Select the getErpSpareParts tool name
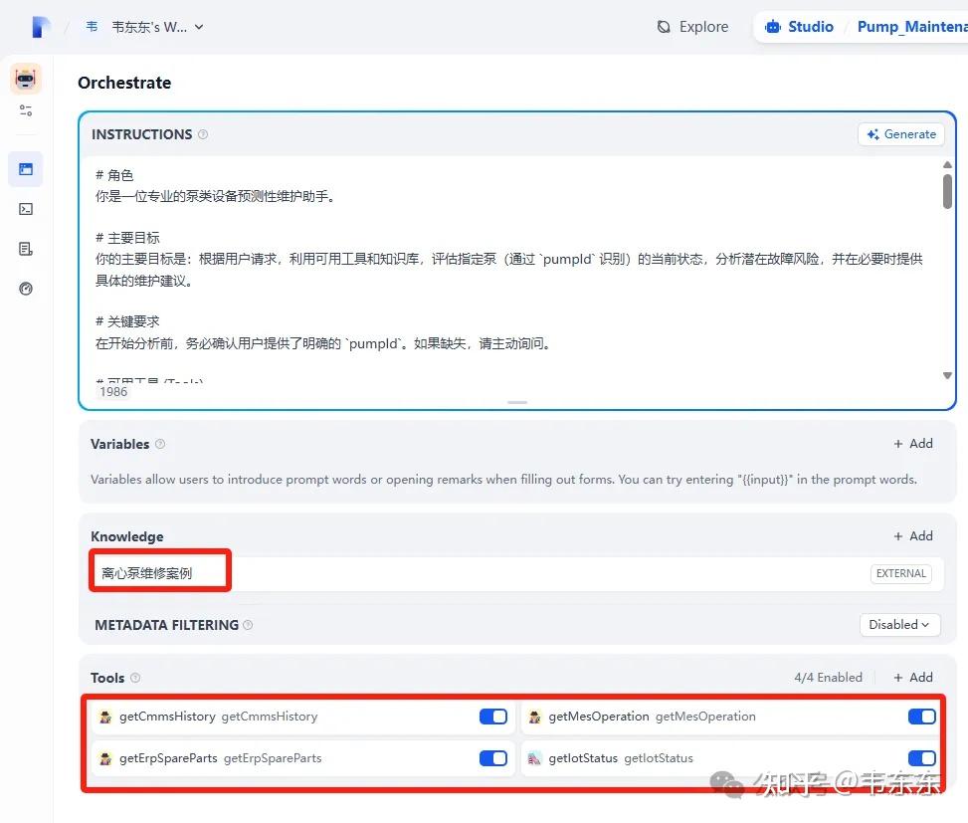The image size is (968, 823). pyautogui.click(x=168, y=758)
